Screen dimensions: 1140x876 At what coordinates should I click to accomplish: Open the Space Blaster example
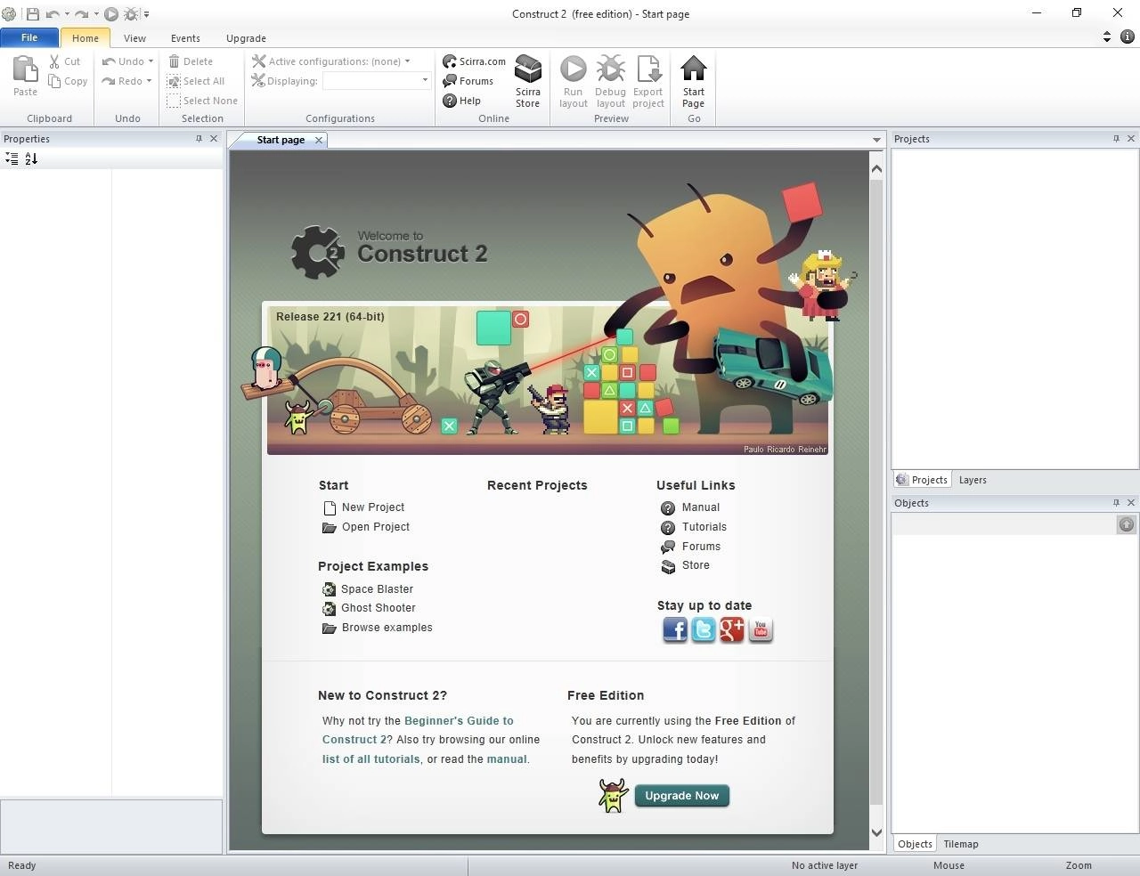377,589
